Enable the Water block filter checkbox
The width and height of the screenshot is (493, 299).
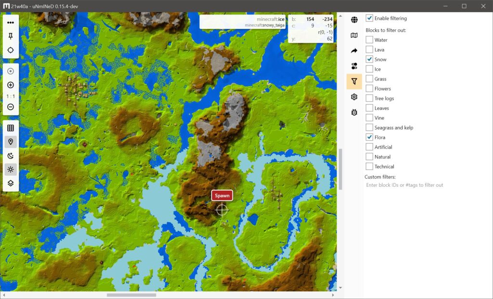(x=369, y=40)
